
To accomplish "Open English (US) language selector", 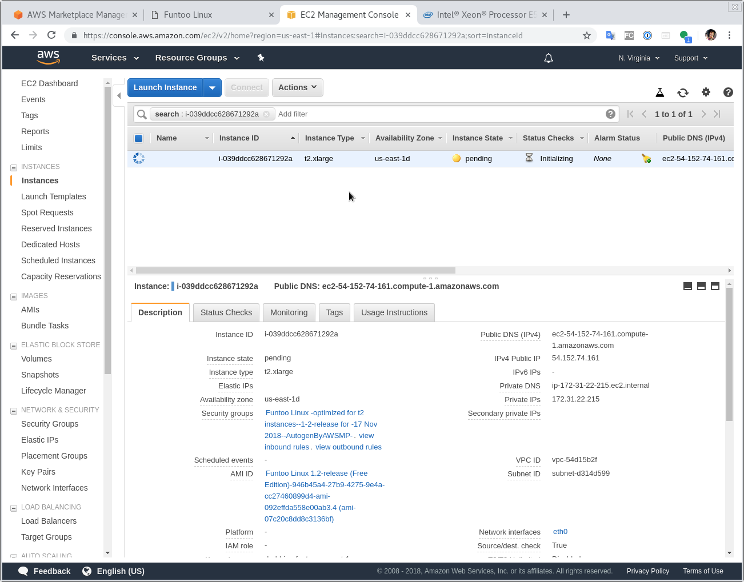I will [x=113, y=571].
